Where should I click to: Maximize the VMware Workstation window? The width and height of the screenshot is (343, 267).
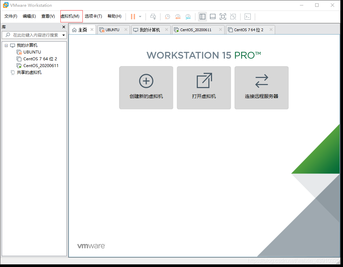317,5
